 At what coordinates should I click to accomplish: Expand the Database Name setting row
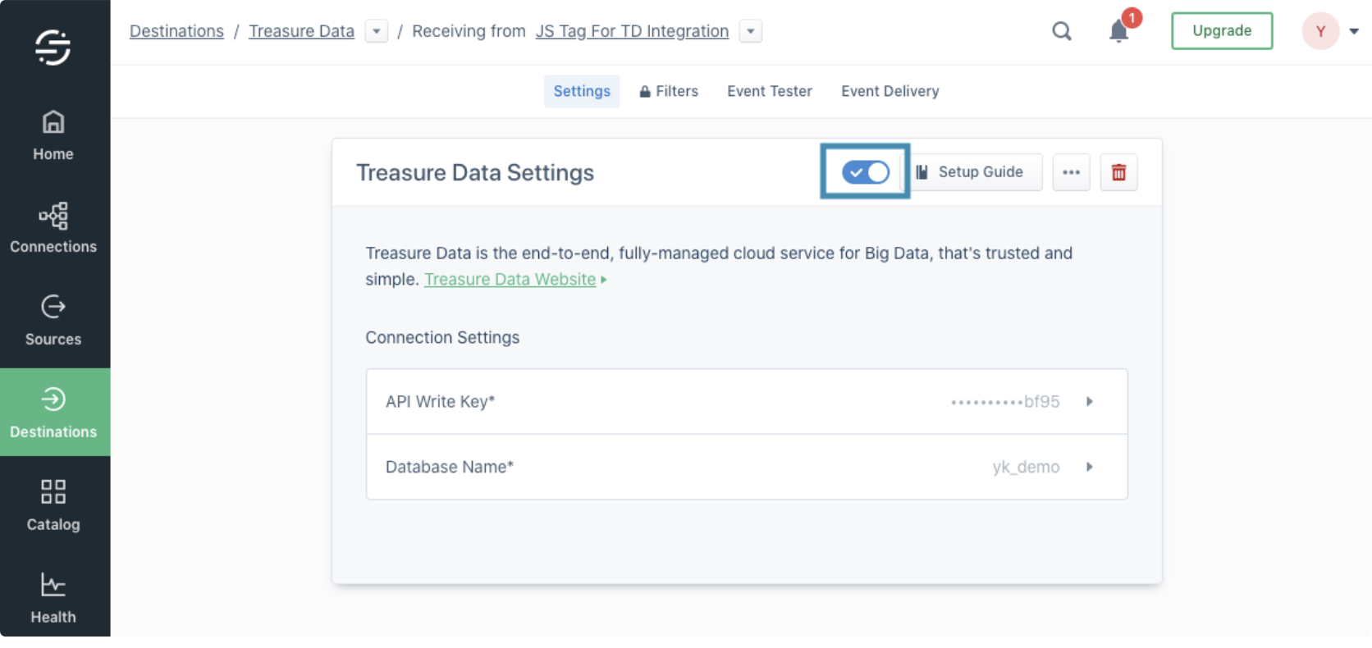tap(1090, 467)
